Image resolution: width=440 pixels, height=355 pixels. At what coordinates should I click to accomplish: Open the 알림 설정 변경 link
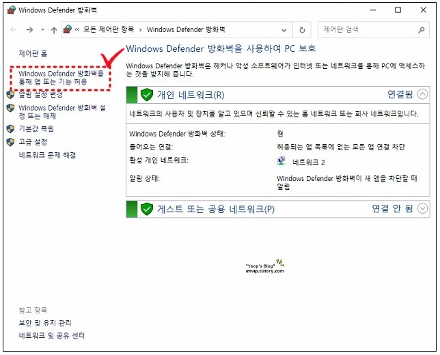(40, 94)
